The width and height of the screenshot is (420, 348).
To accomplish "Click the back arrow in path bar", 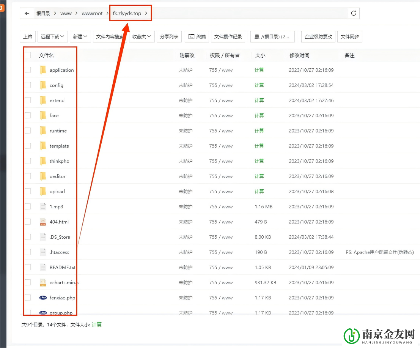I will point(27,13).
